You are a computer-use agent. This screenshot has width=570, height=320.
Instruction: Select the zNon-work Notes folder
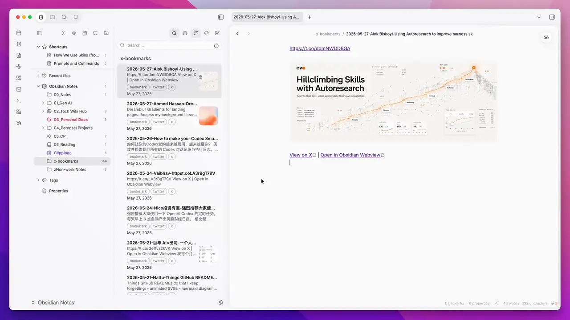click(x=72, y=170)
